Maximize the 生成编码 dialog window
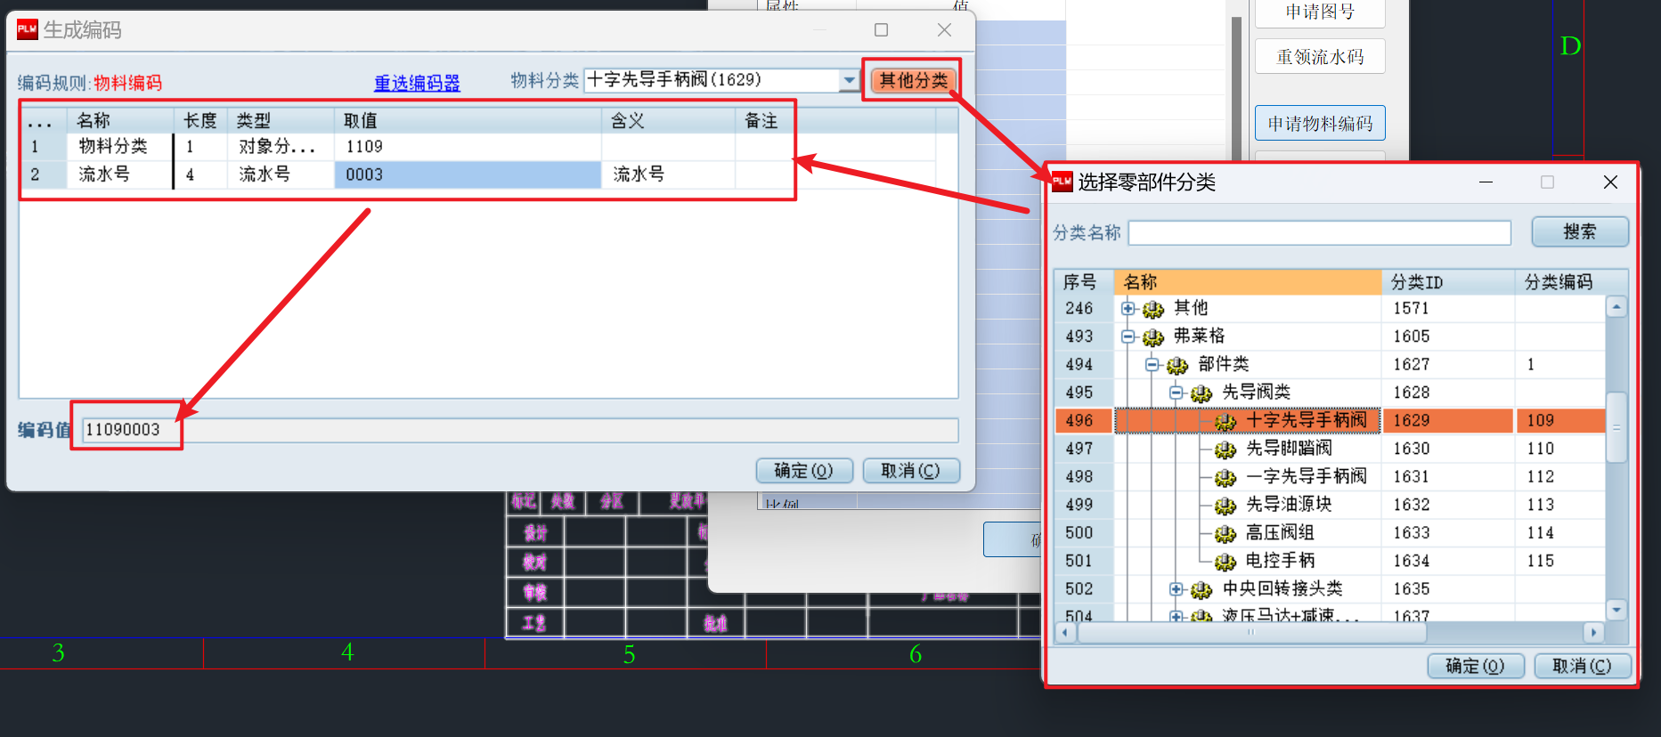The width and height of the screenshot is (1661, 737). coord(881,29)
